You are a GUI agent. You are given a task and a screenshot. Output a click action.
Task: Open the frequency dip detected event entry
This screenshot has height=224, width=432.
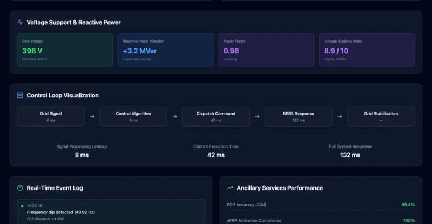[111, 212]
